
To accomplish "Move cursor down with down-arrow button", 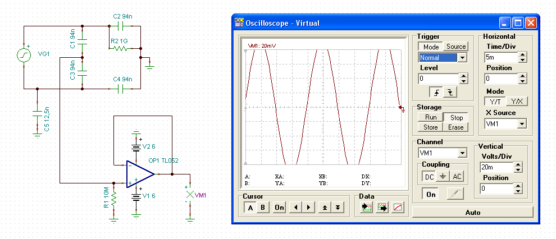I will pos(338,208).
